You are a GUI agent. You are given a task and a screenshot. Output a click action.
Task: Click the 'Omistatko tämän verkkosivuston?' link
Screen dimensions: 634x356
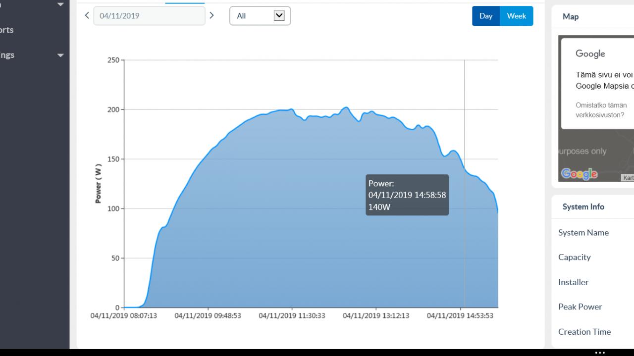click(601, 110)
